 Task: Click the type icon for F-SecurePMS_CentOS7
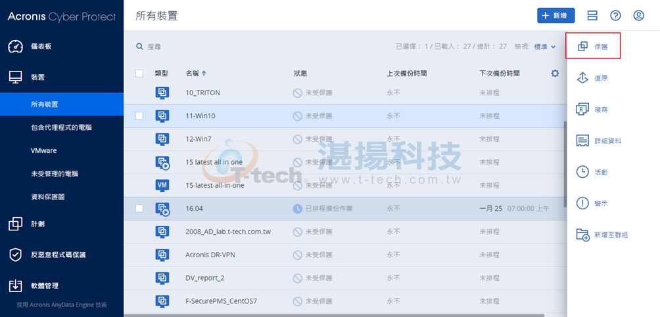162,301
